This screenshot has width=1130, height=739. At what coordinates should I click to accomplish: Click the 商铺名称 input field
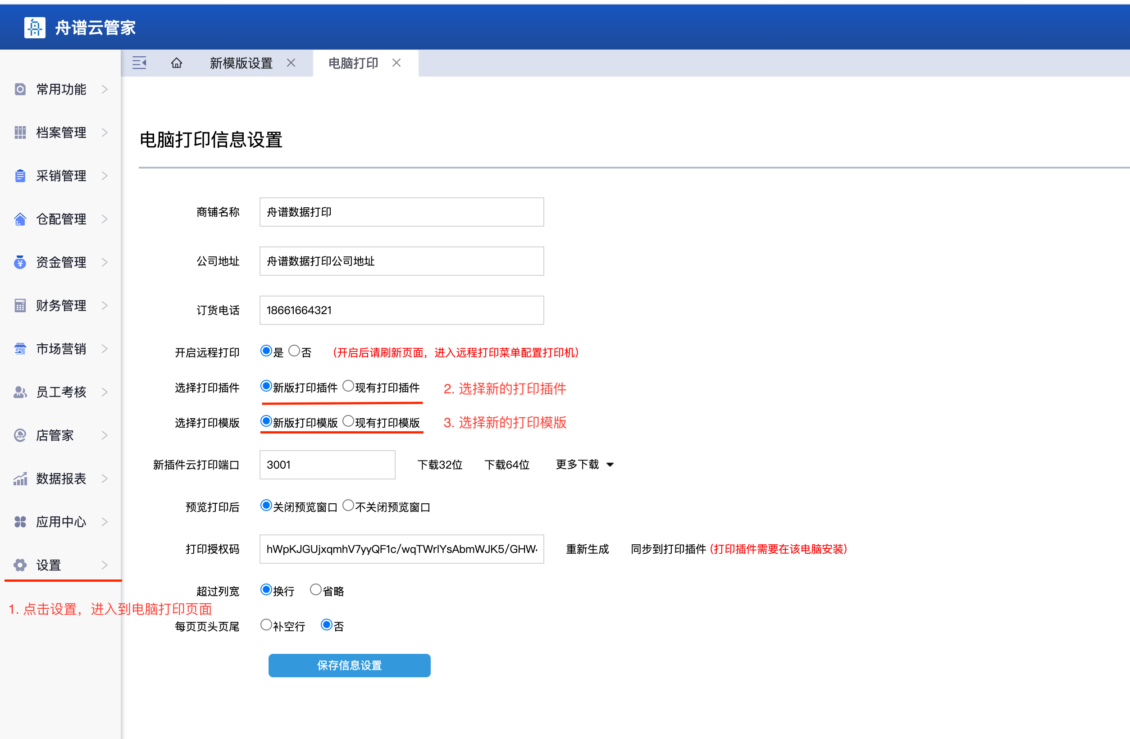[401, 212]
